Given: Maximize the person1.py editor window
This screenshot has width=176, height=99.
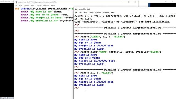Looking at the screenshot, I should [x=128, y=2].
